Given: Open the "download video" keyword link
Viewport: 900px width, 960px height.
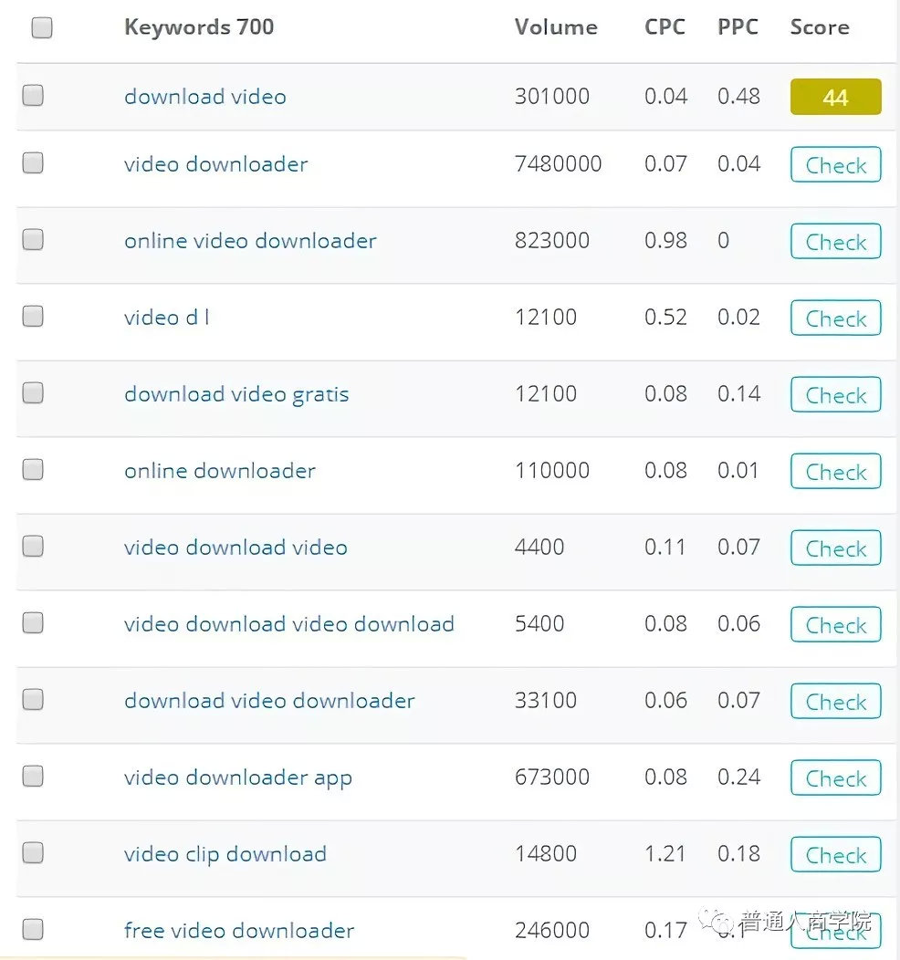Looking at the screenshot, I should (x=205, y=97).
